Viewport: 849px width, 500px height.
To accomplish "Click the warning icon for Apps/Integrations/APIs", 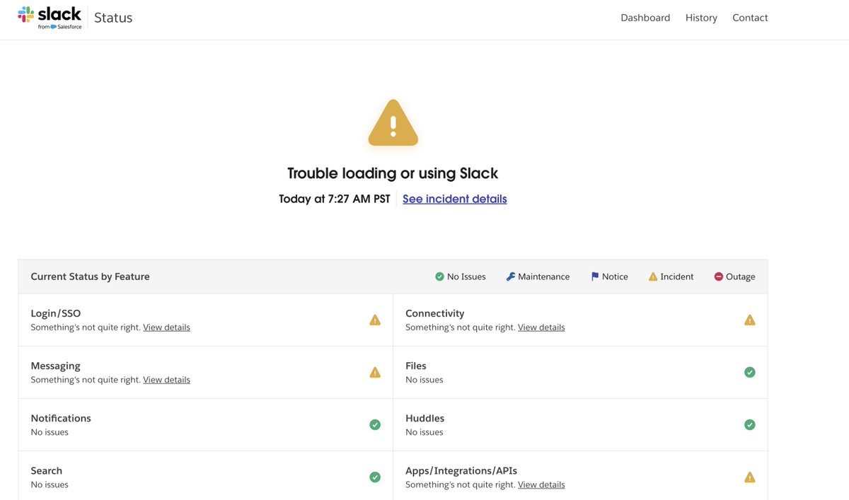I will (750, 476).
